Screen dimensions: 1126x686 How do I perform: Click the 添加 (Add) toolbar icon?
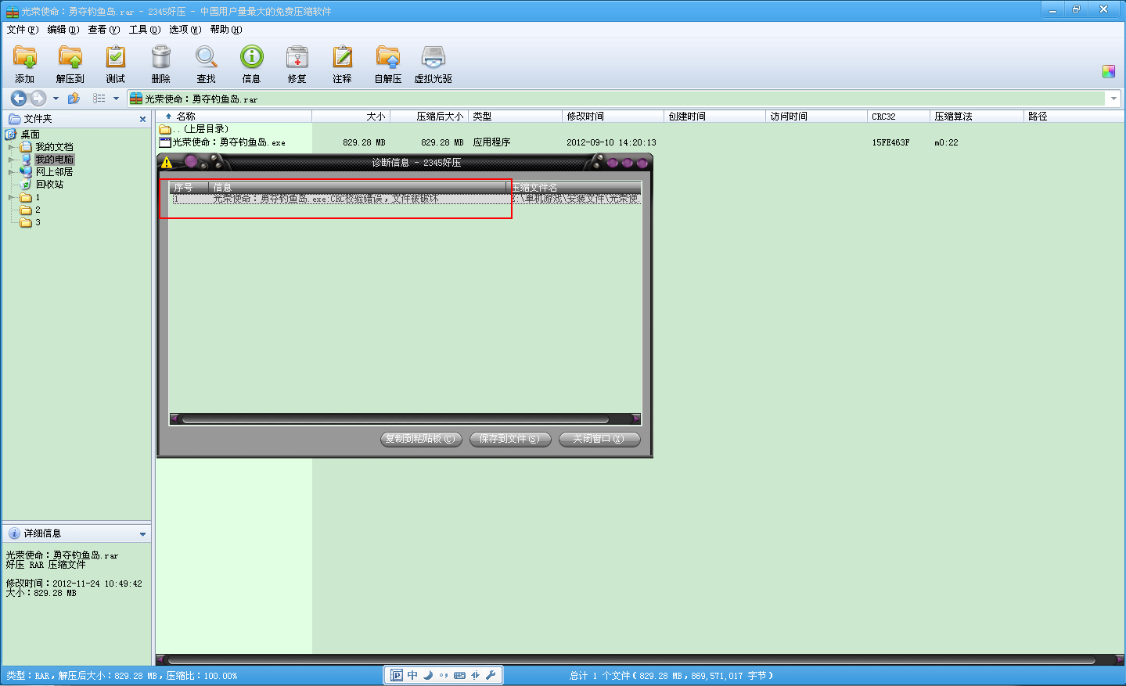point(25,57)
